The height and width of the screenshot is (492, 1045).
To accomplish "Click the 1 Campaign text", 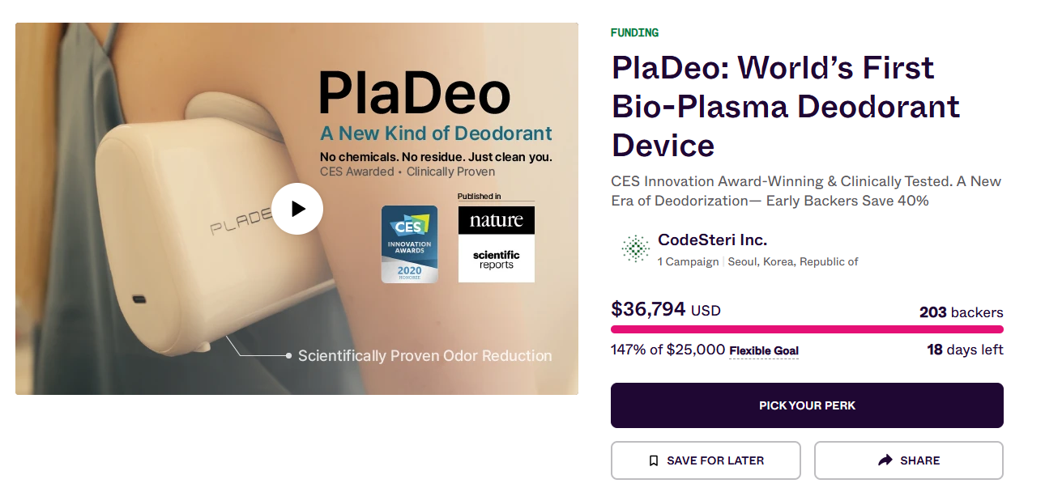I will [688, 261].
